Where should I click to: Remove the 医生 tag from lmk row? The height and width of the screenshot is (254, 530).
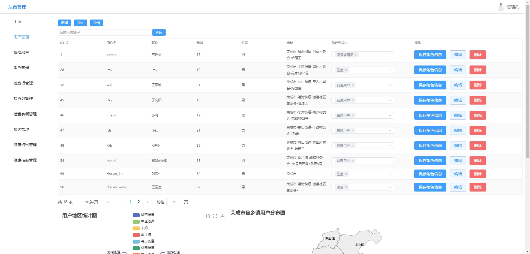(x=346, y=70)
